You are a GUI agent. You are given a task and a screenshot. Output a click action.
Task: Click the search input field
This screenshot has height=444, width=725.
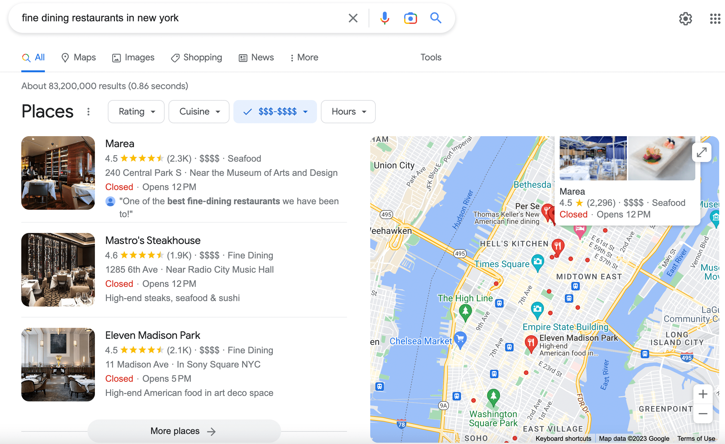[x=181, y=18]
